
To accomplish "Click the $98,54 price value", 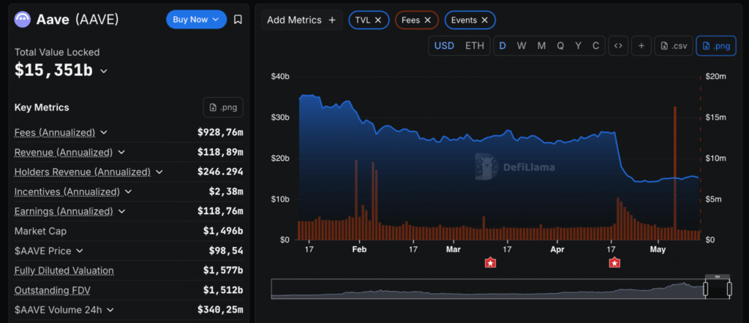I will 226,251.
